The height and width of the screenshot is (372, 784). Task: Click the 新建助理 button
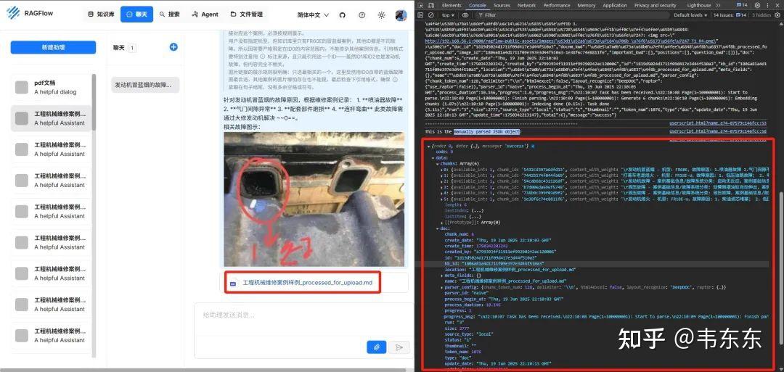click(x=53, y=47)
